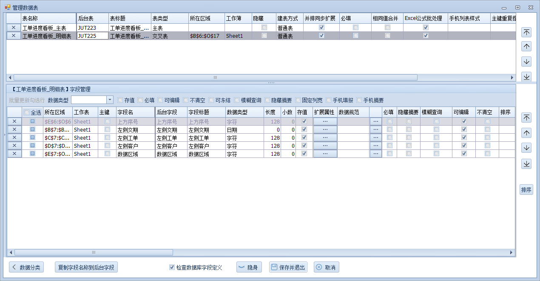Toggle 隐藏 checkbox for 工单进度看板_主表
The image size is (540, 281).
[x=264, y=28]
